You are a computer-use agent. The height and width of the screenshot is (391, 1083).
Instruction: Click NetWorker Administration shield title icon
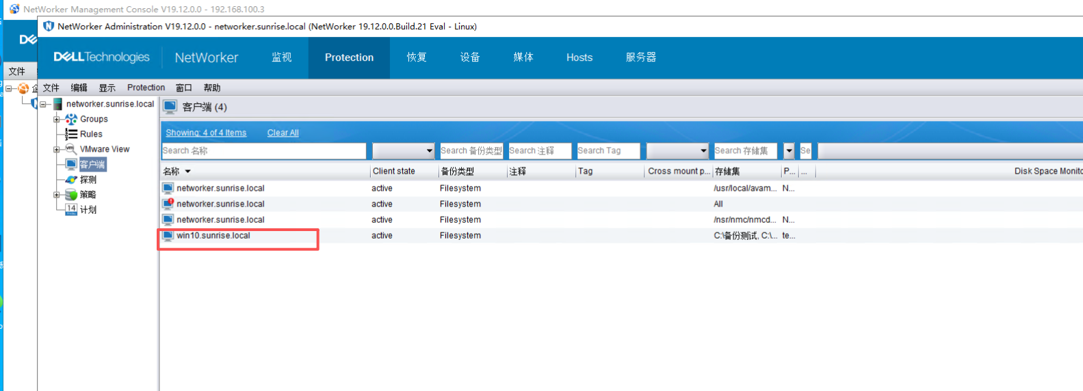[49, 26]
